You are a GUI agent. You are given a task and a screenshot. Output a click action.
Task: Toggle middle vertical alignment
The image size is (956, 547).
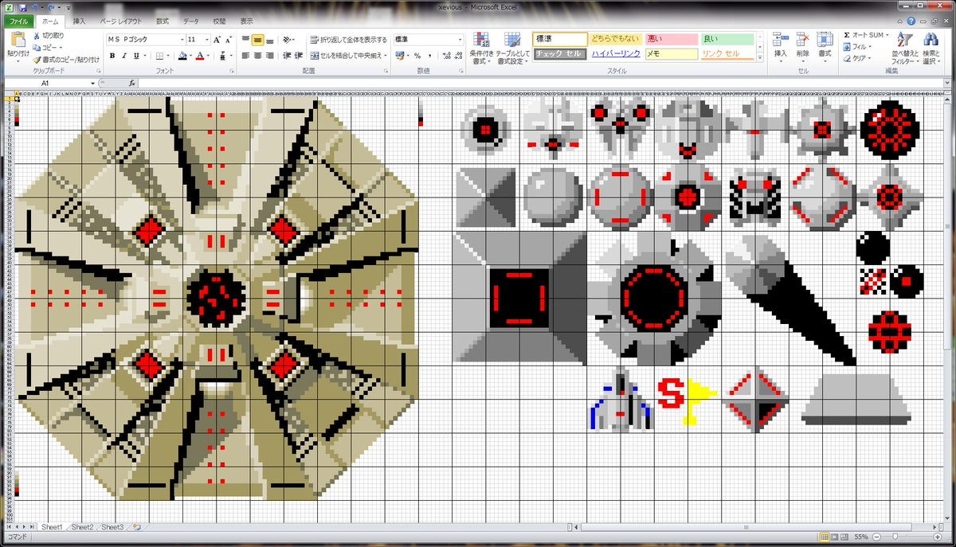pyautogui.click(x=258, y=39)
